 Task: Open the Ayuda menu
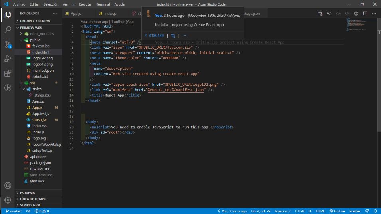click(119, 4)
